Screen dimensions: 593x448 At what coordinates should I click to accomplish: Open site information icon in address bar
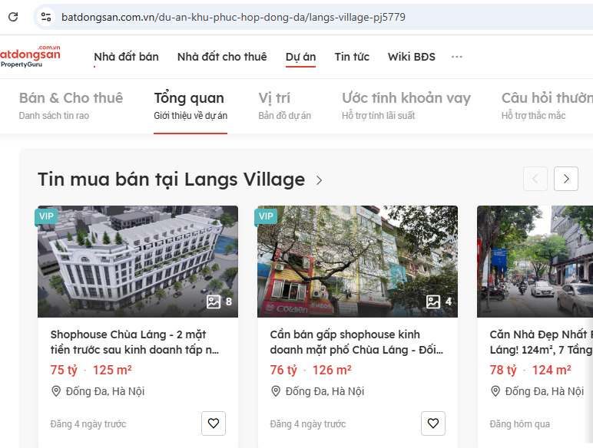(45, 17)
